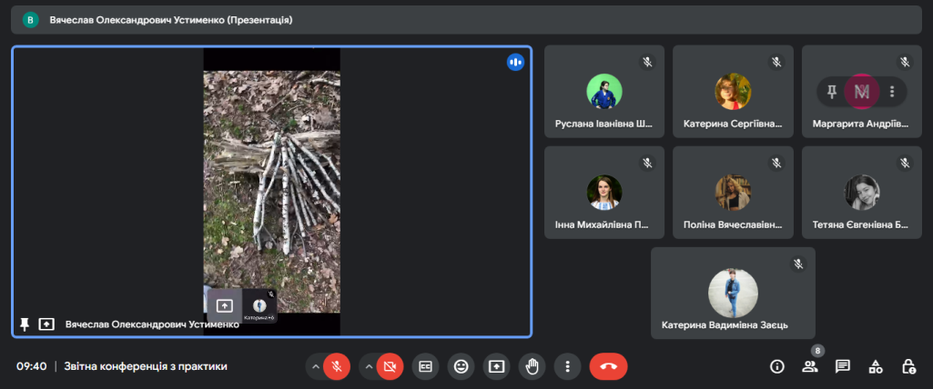Click Катерина Вадимівна Заєць participant tile
This screenshot has width=933, height=389.
(733, 293)
